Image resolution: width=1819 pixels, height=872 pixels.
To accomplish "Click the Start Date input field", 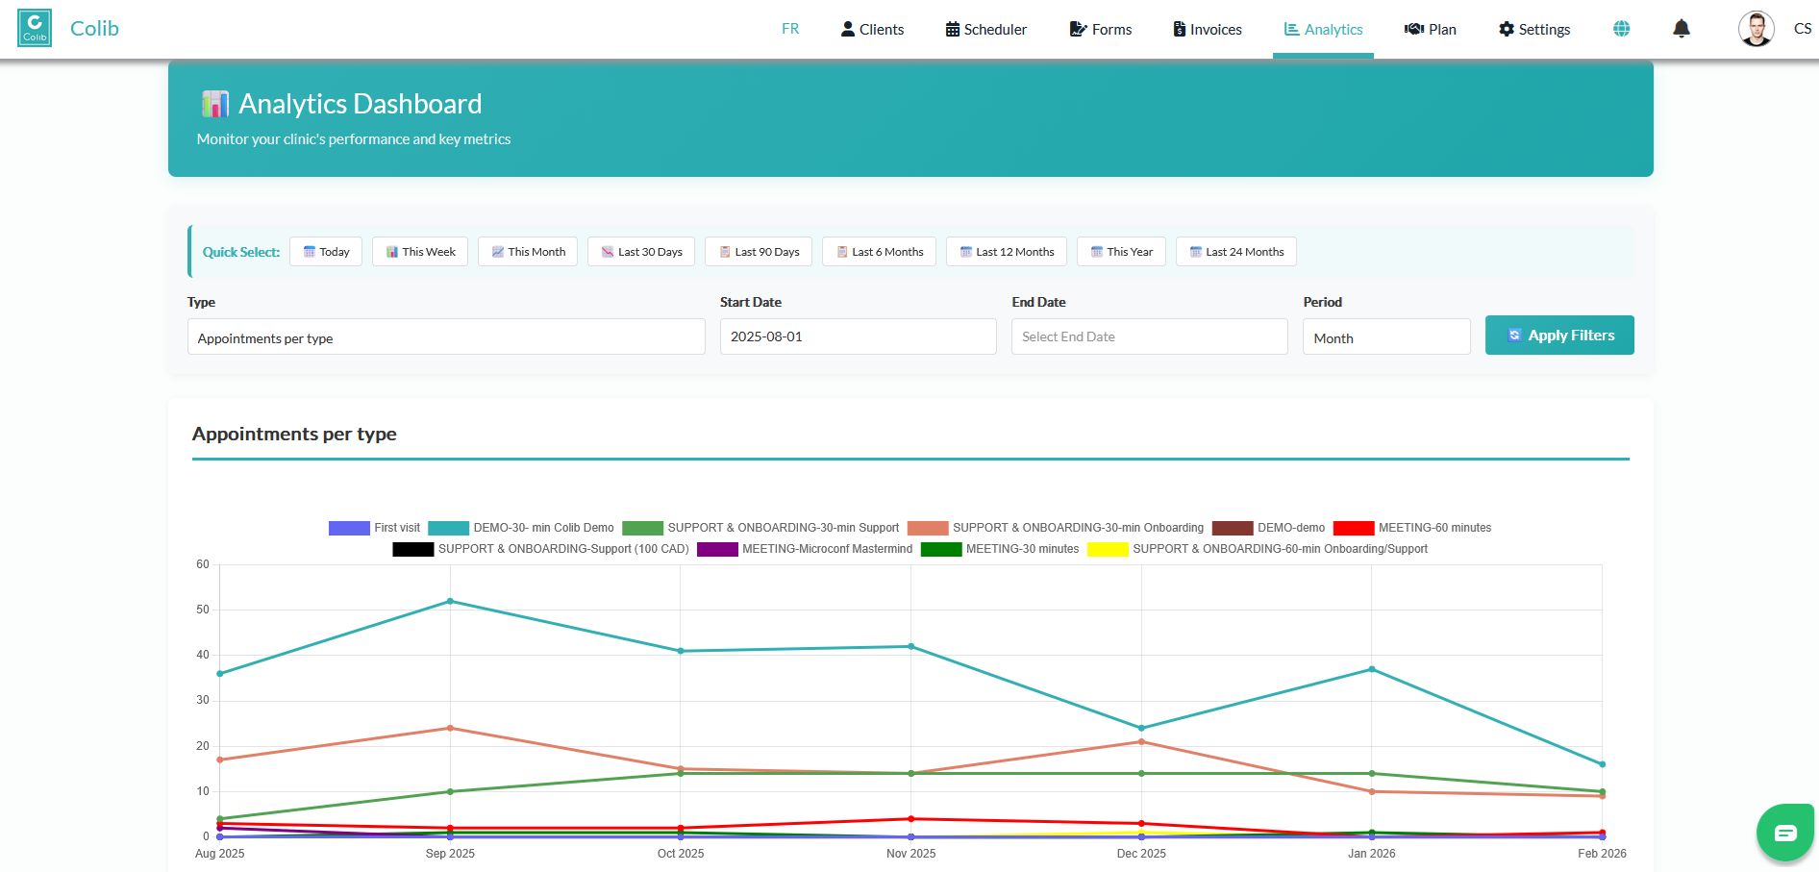I will (857, 337).
